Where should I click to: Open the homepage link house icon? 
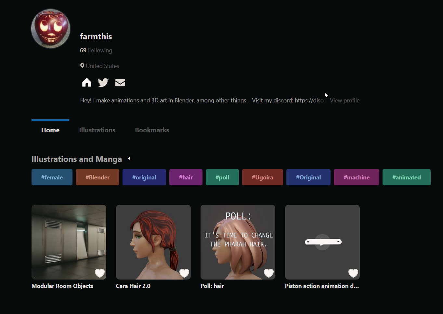pos(86,83)
